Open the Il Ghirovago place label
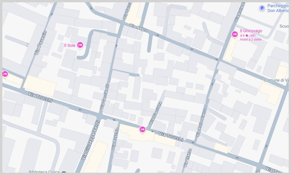This screenshot has width=291, height=175. (251, 31)
